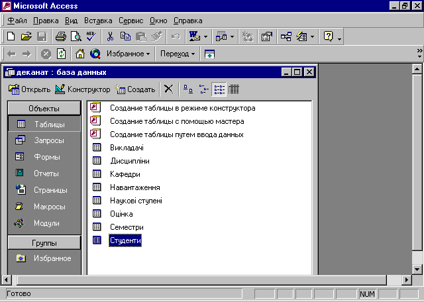Image resolution: width=424 pixels, height=302 pixels.
Task: Open the Справка menu
Action: click(188, 21)
